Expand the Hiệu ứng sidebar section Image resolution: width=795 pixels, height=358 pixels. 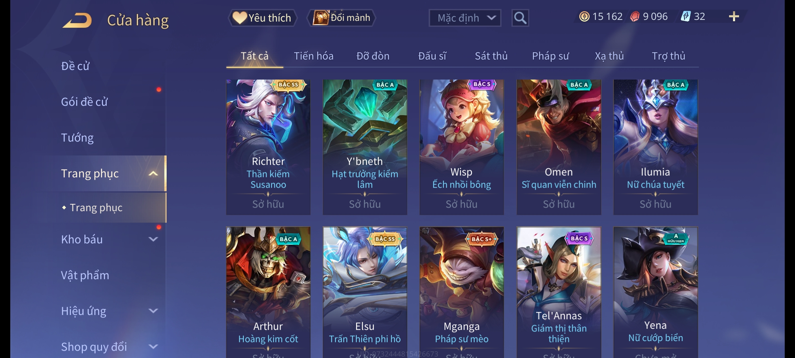153,311
